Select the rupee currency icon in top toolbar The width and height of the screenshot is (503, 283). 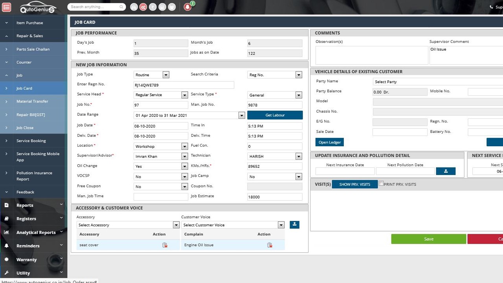coord(152,7)
